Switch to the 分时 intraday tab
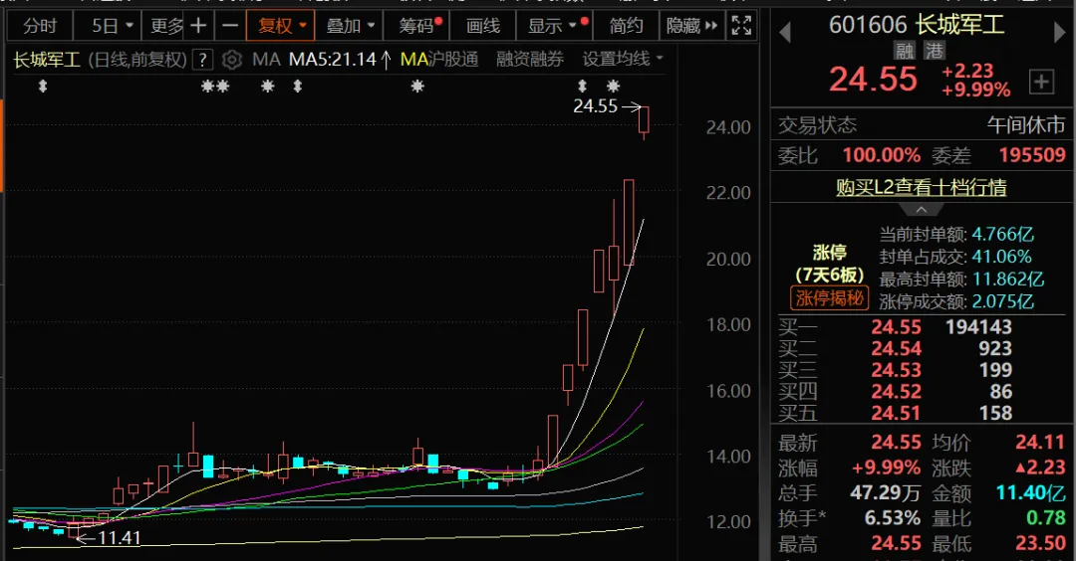This screenshot has width=1076, height=561. [x=40, y=26]
